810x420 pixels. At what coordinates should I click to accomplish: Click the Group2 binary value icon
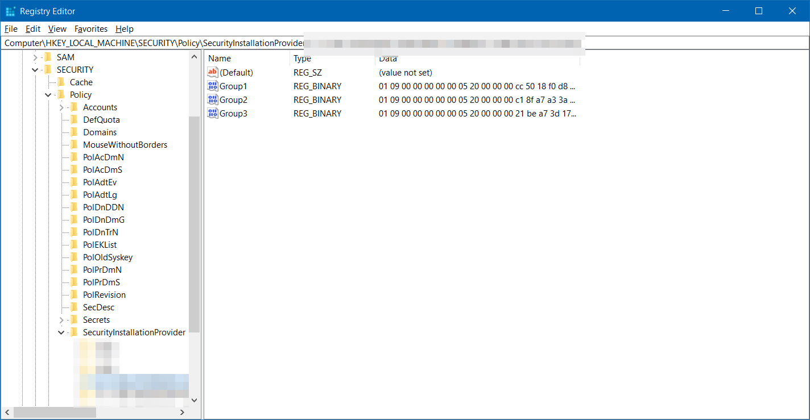tap(213, 100)
